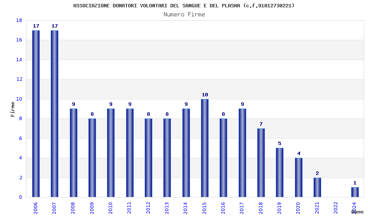The height and width of the screenshot is (216, 368).
Task: Click the 2024 bar with value 1
Action: pyautogui.click(x=355, y=192)
